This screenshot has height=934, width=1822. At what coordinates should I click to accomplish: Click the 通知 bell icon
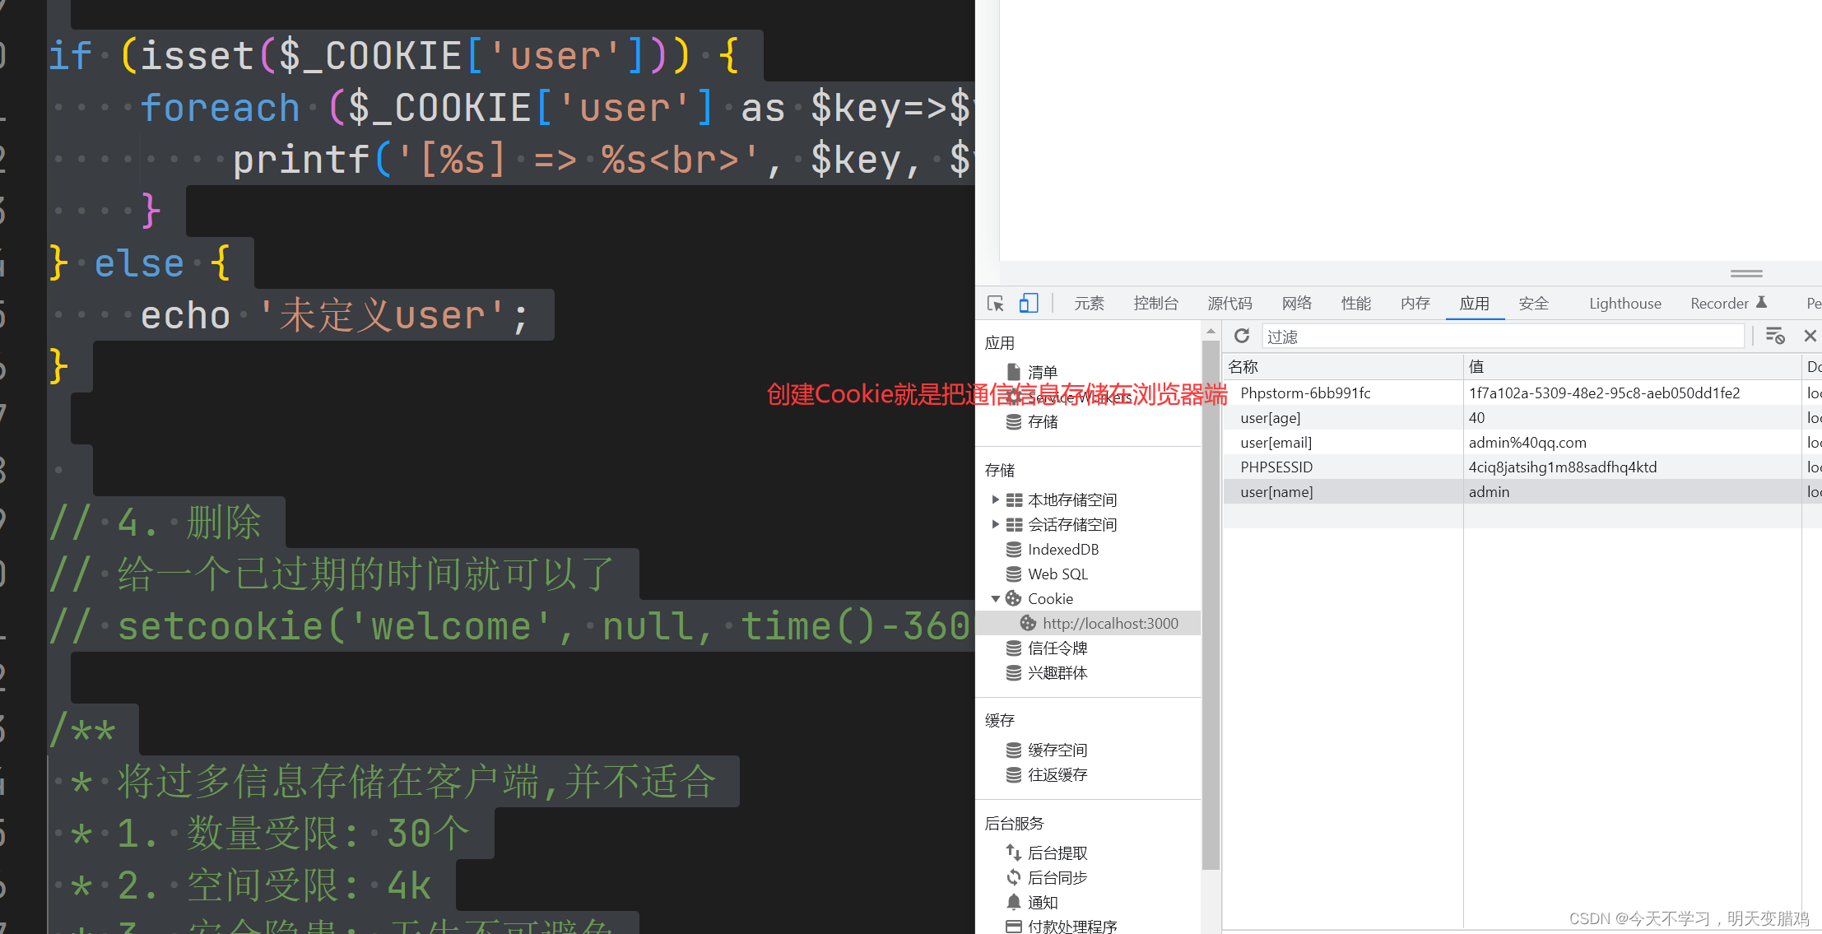pyautogui.click(x=1014, y=902)
